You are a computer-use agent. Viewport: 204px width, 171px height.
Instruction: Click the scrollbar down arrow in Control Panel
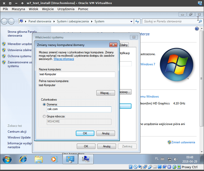tap(201, 152)
